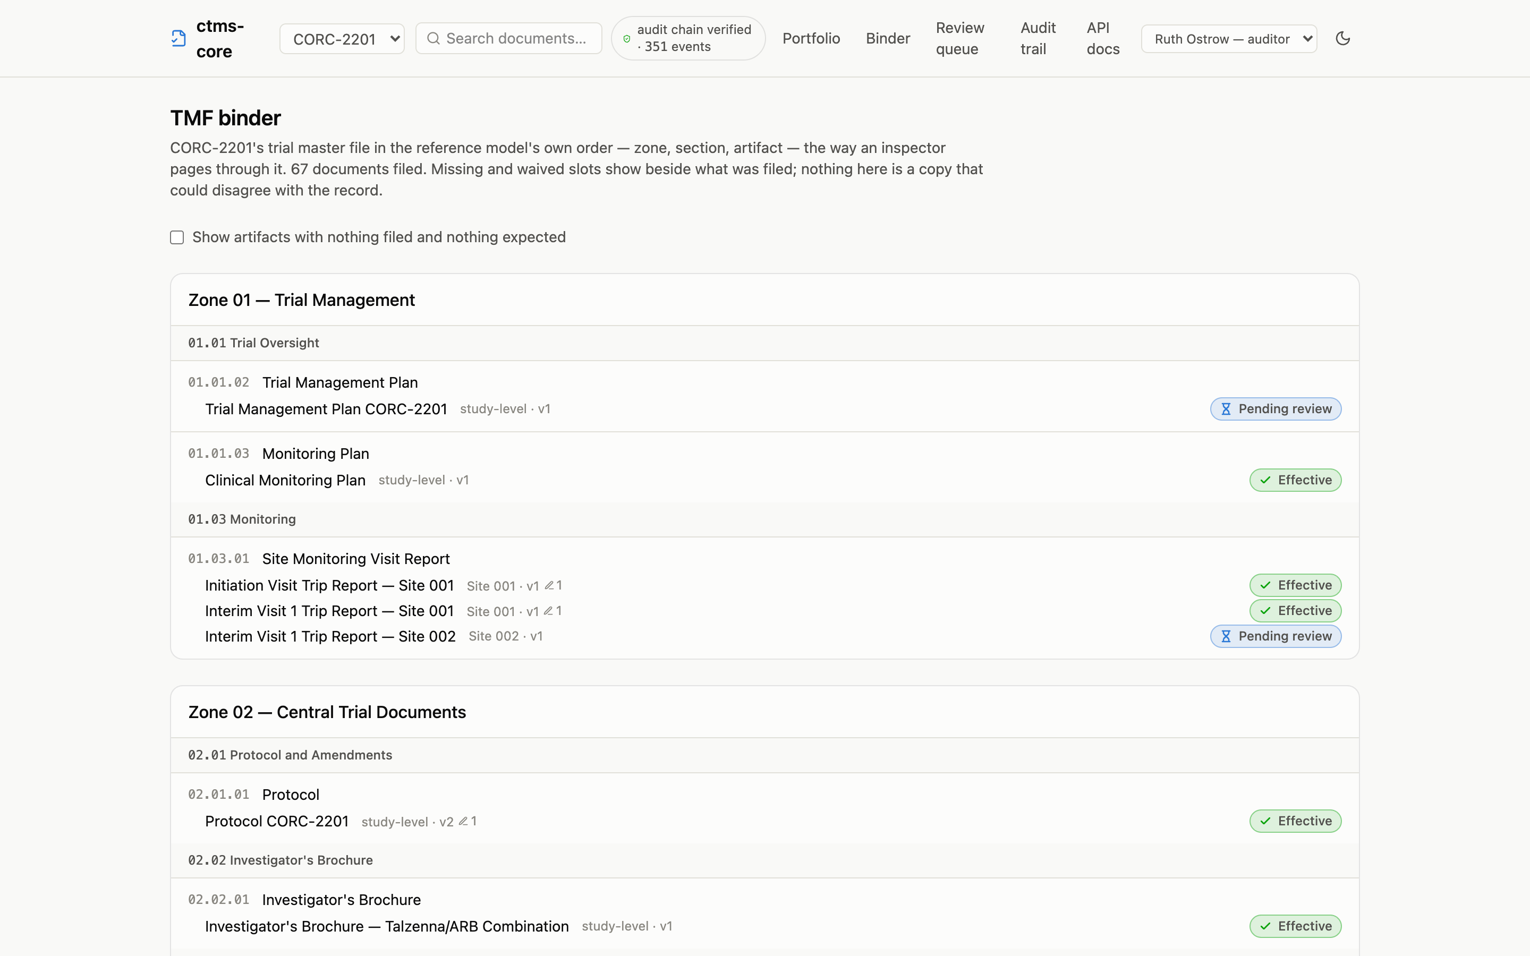Click 'Site 002 · v1' metadata text
1530x956 pixels.
pyautogui.click(x=506, y=636)
